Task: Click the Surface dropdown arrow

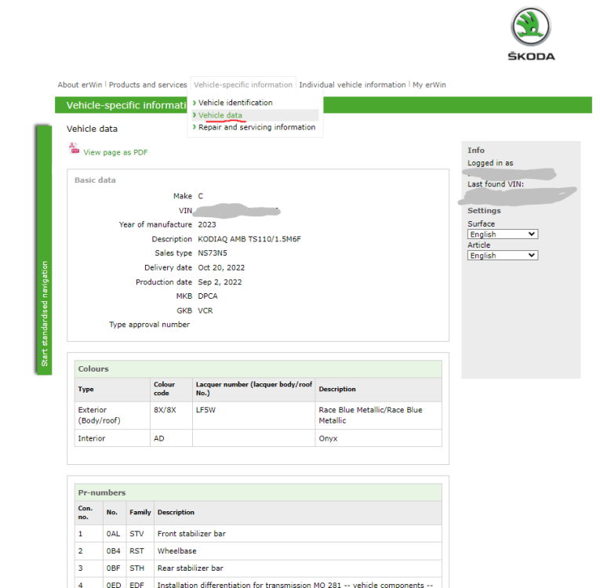Action: (x=532, y=234)
